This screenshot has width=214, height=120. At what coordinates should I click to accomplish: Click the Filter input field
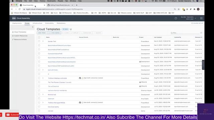[x=186, y=33]
